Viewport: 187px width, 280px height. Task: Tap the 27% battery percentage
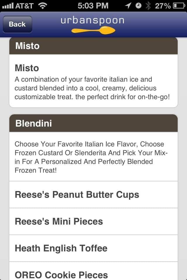click(x=163, y=6)
